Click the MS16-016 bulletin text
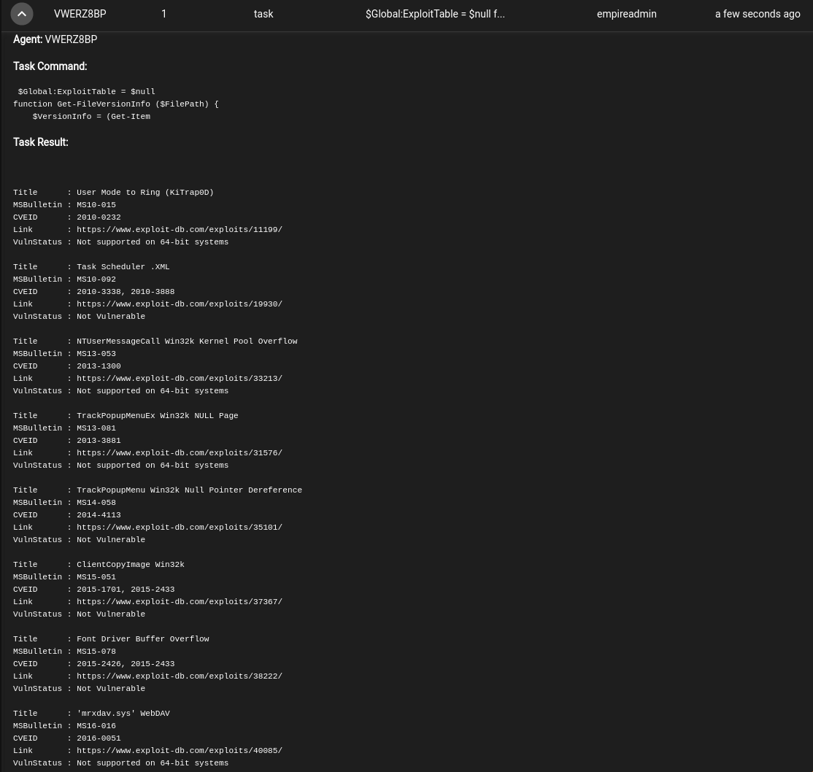This screenshot has height=772, width=813. click(96, 726)
